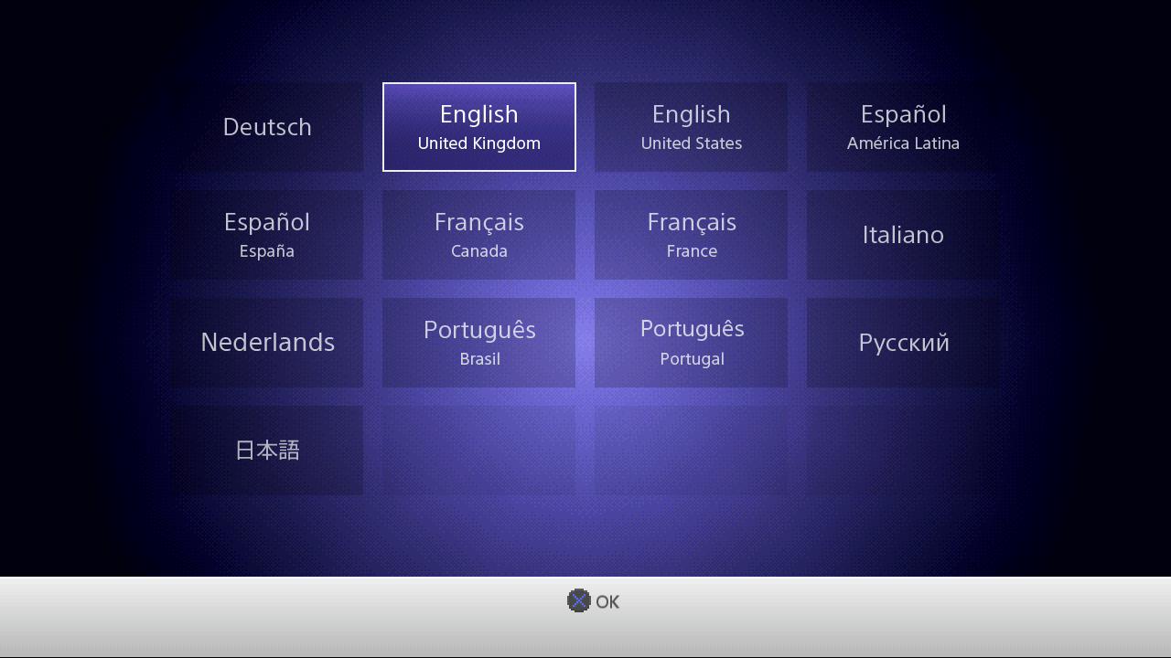This screenshot has width=1171, height=658.
Task: Choose the highlighted English United Kingdom tile
Action: click(478, 127)
